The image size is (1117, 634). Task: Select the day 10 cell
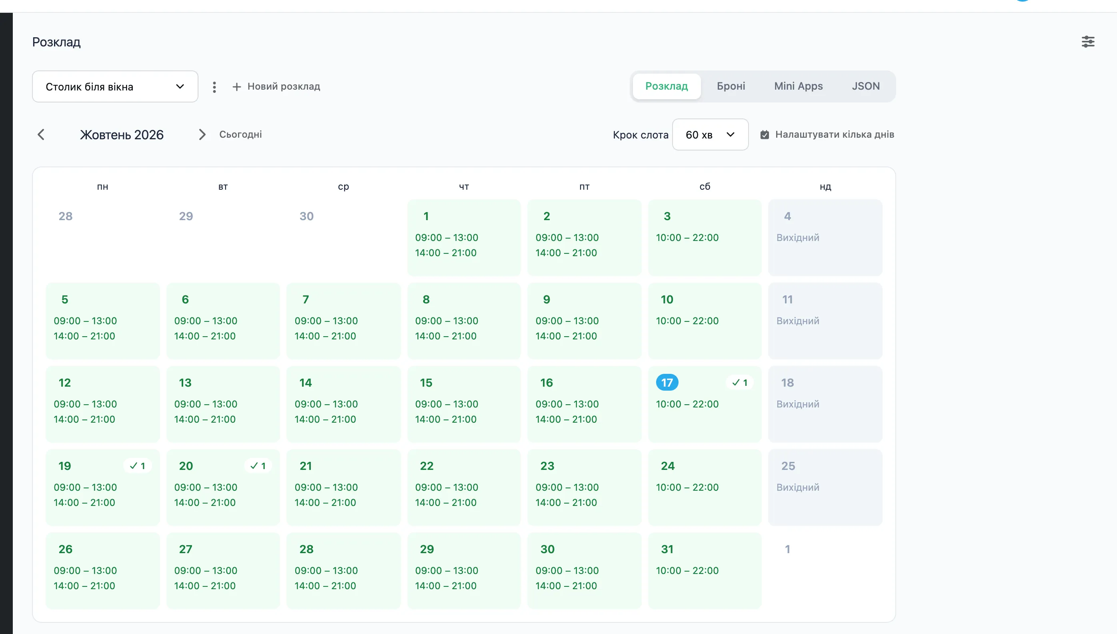[705, 321]
